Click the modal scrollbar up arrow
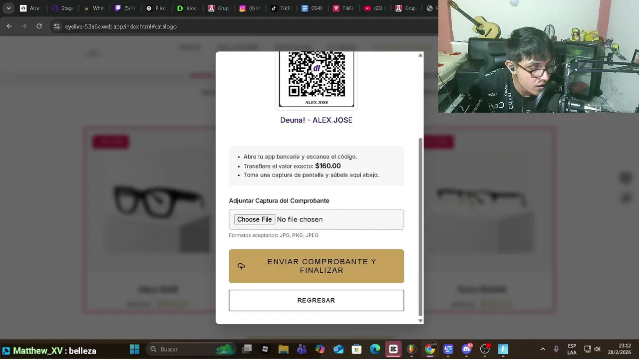This screenshot has height=359, width=639. [x=420, y=55]
